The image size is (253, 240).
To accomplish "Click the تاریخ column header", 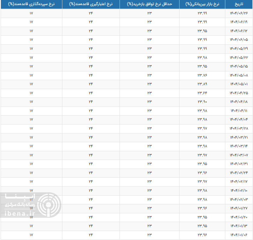I will (239, 4).
